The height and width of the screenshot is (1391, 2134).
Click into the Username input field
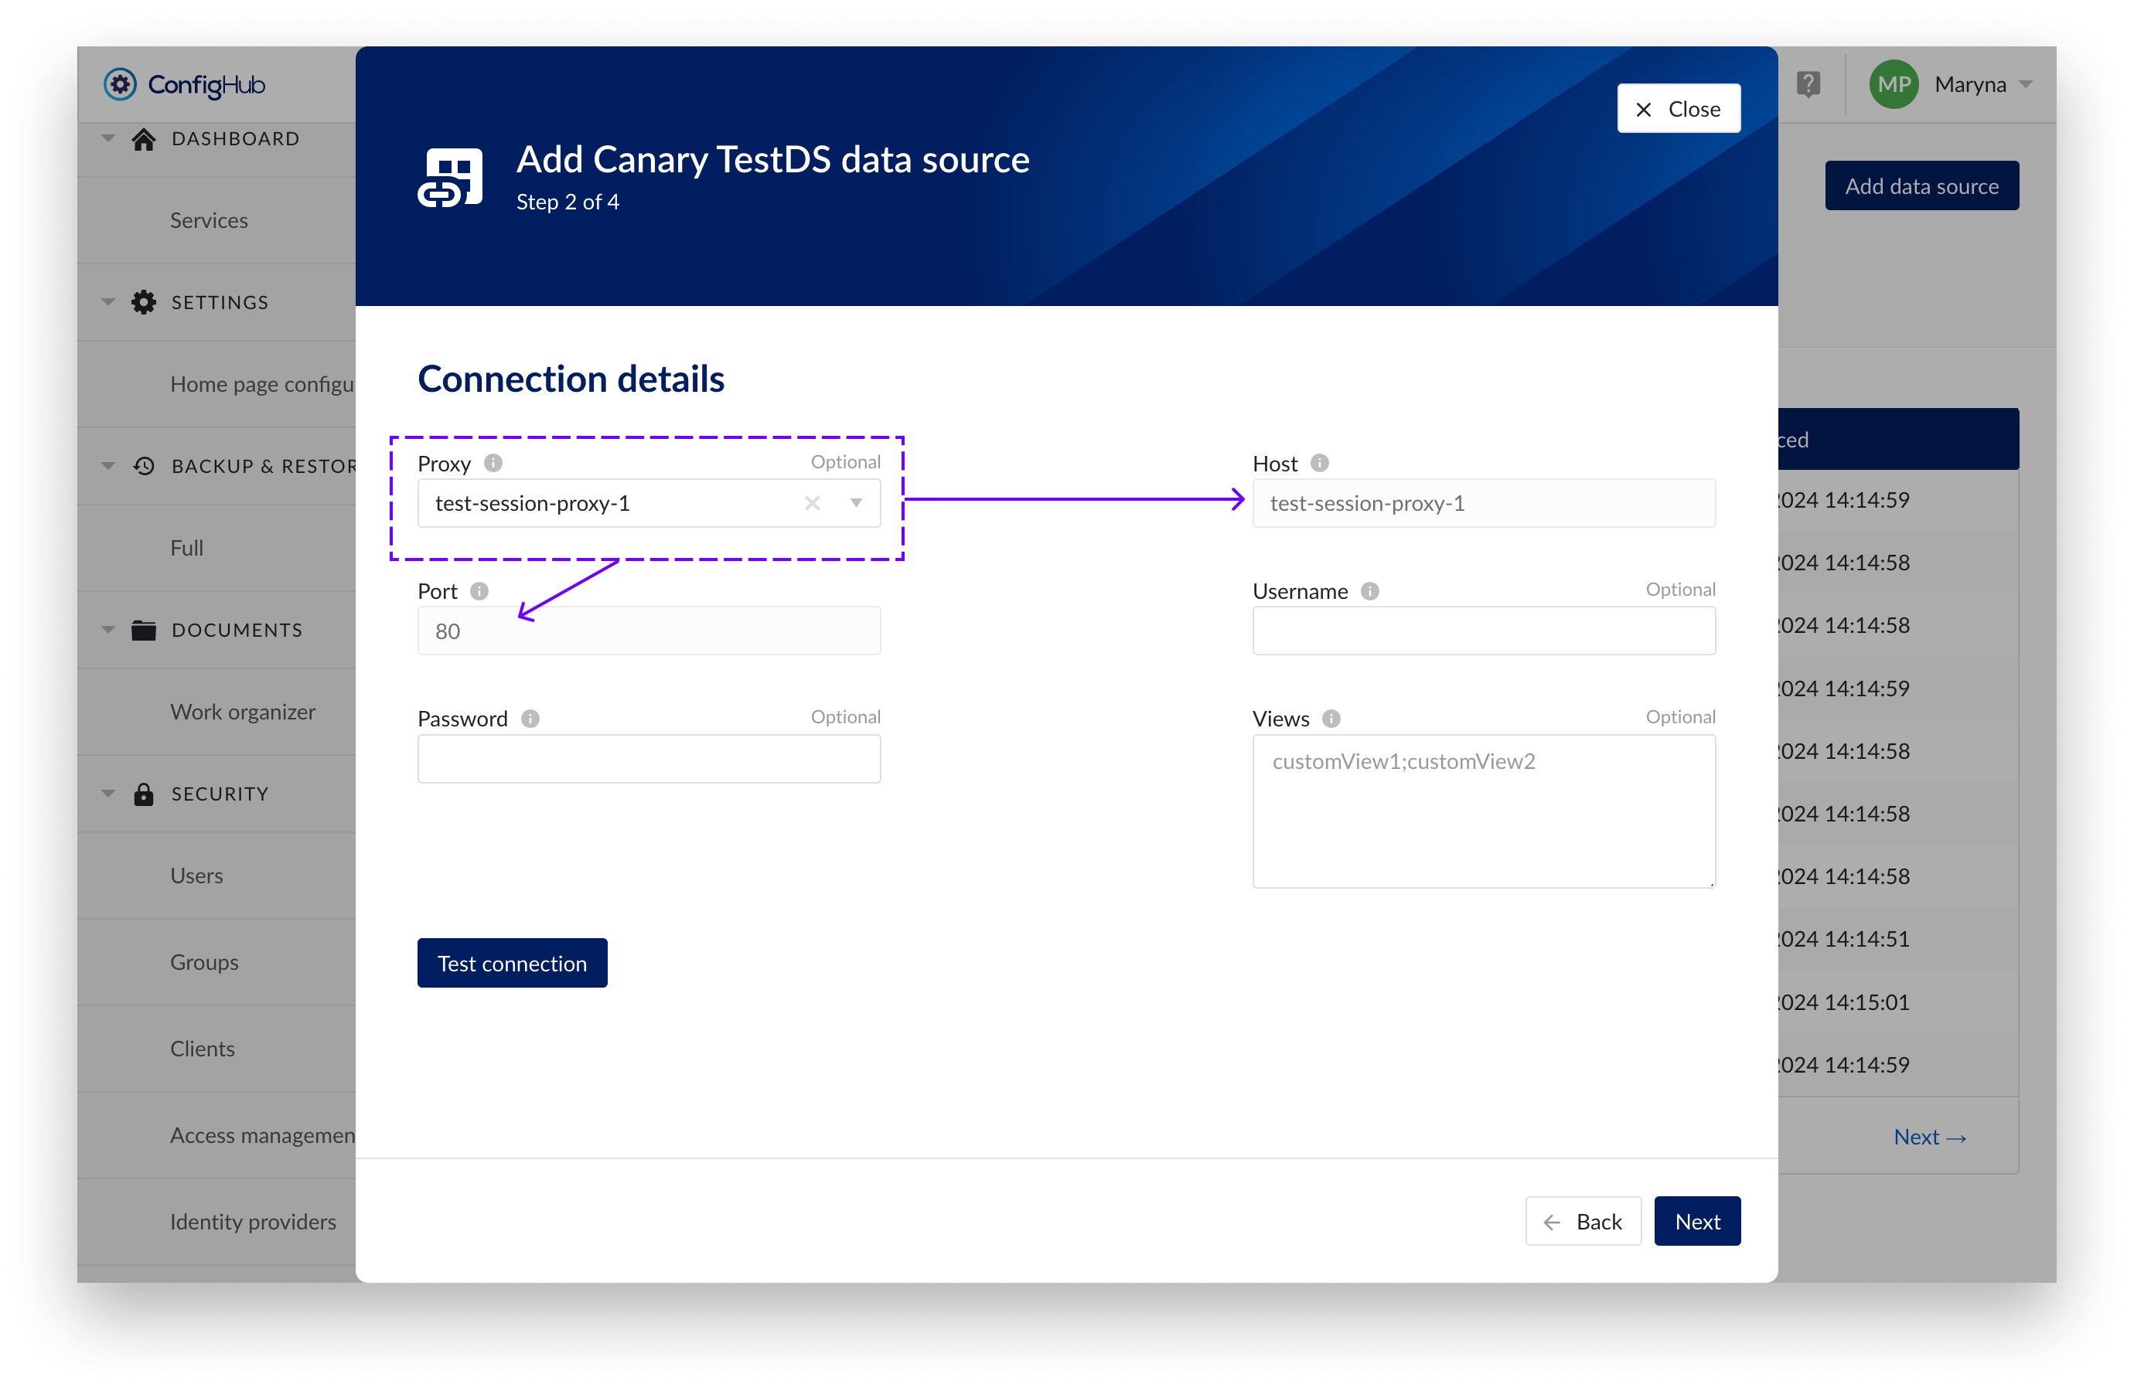(1483, 631)
